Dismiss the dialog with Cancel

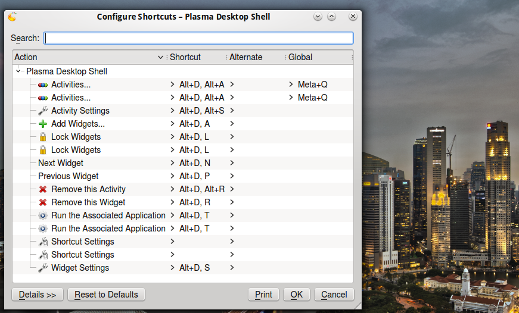click(334, 295)
